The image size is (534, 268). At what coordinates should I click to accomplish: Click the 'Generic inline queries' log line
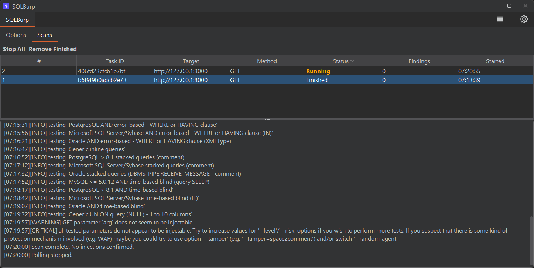coord(65,149)
